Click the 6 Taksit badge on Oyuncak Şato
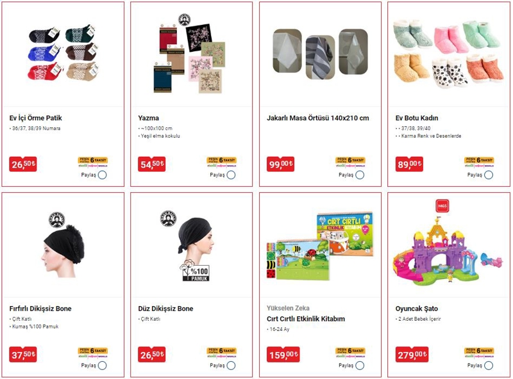 point(479,353)
